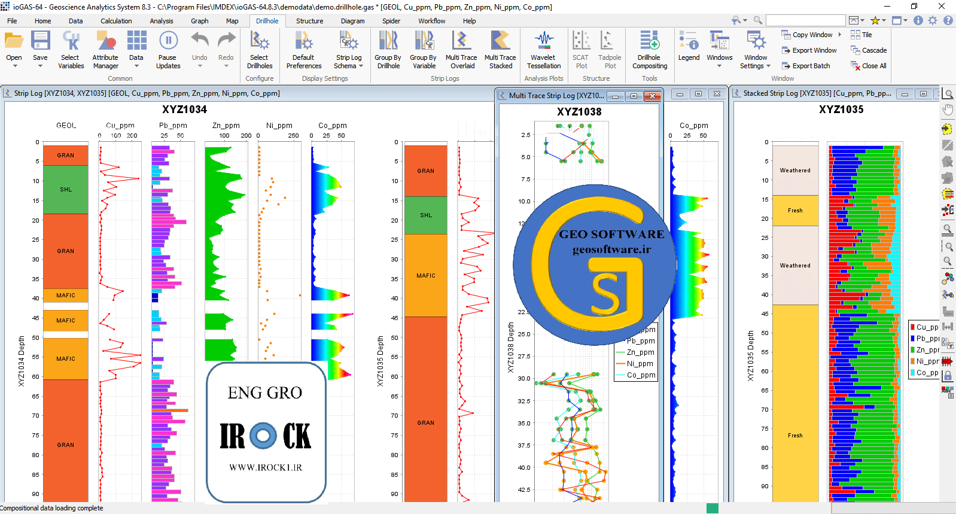956x514 pixels.
Task: Click the Export Window button
Action: [809, 50]
